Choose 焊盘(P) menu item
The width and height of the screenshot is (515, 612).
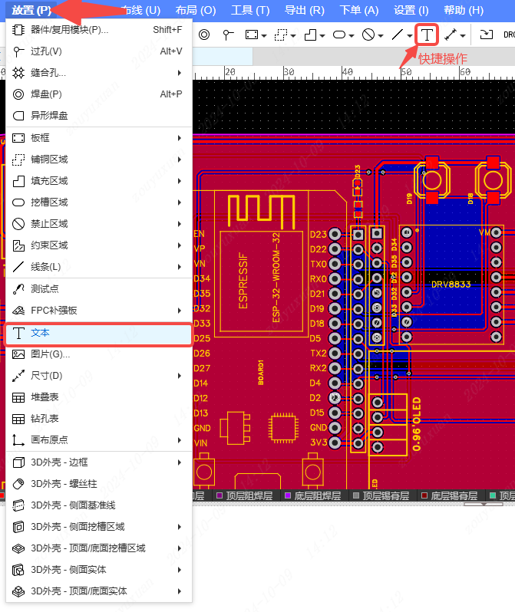click(99, 94)
